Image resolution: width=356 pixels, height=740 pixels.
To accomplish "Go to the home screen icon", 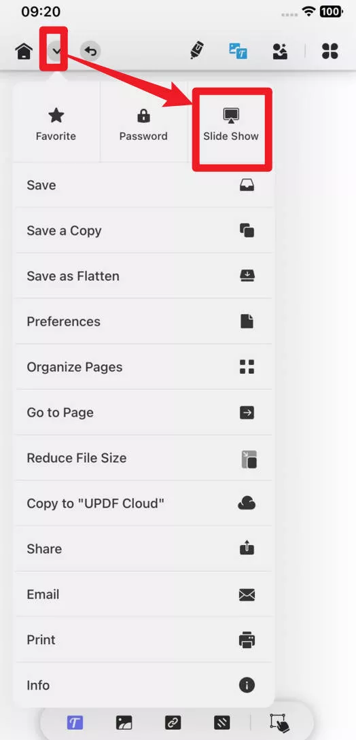I will coord(24,51).
